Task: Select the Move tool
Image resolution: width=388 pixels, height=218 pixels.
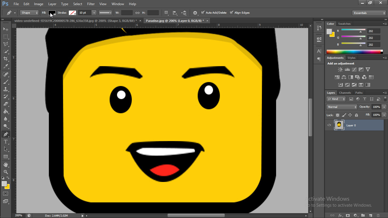Action: [5, 29]
